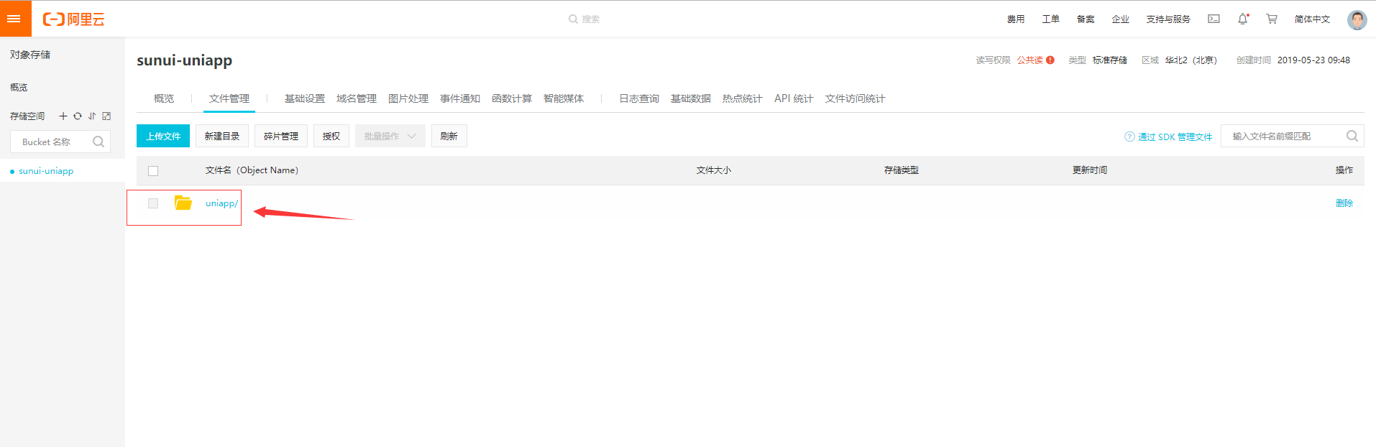Screen dimensions: 1376x447
Task: Click the expand bucket list icon
Action: pos(106,116)
